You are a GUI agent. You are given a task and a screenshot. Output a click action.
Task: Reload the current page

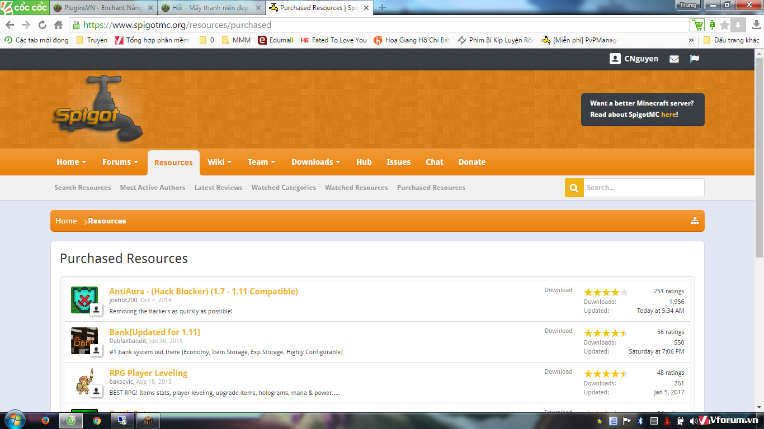[43, 25]
